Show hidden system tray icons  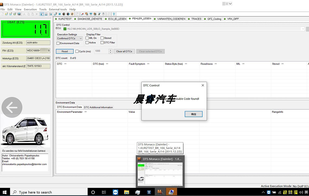(x=263, y=192)
